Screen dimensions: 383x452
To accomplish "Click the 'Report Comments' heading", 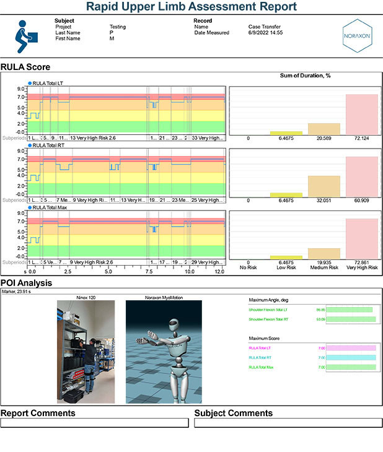I will tap(38, 413).
